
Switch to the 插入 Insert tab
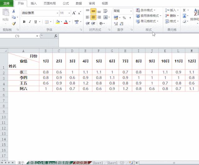coord(34,3)
